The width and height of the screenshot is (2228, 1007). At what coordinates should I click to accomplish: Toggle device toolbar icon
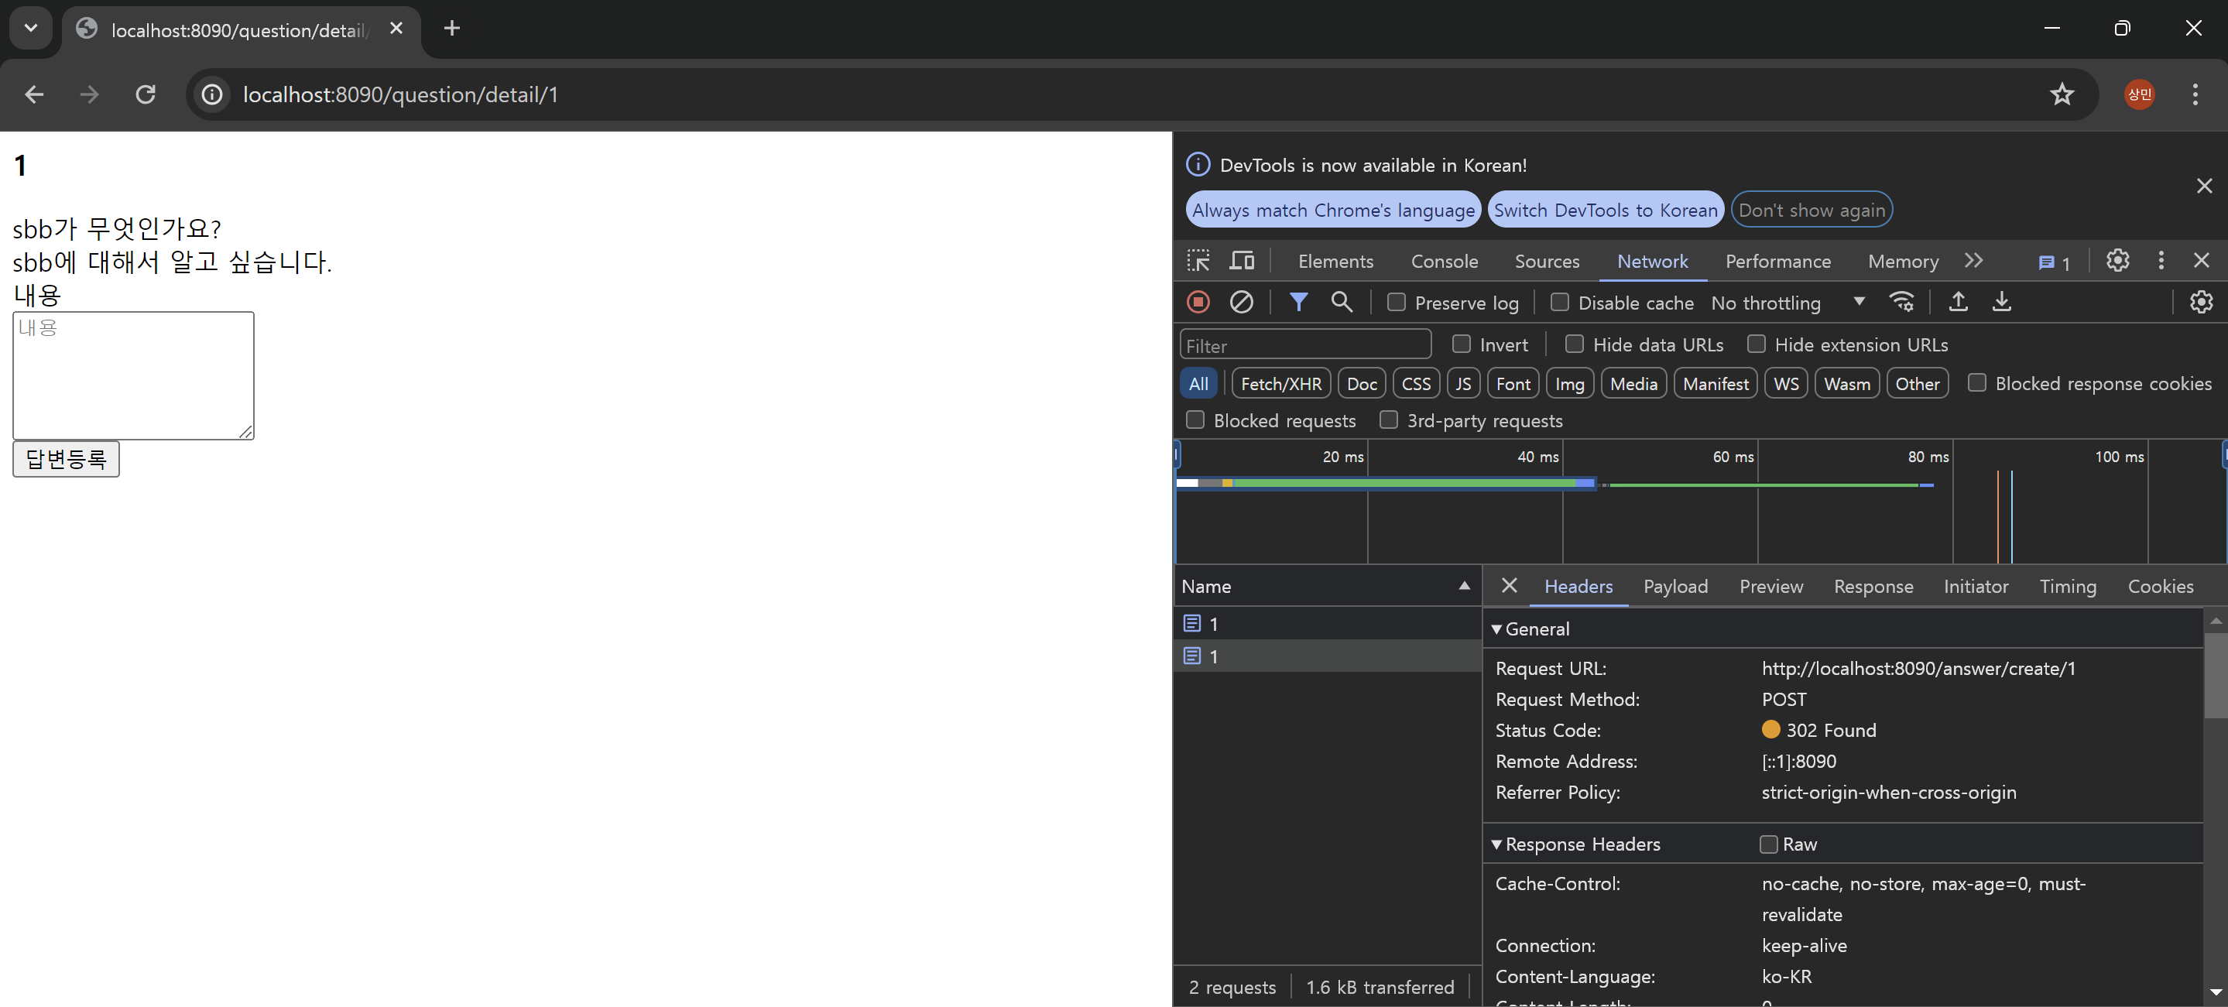[x=1242, y=260]
